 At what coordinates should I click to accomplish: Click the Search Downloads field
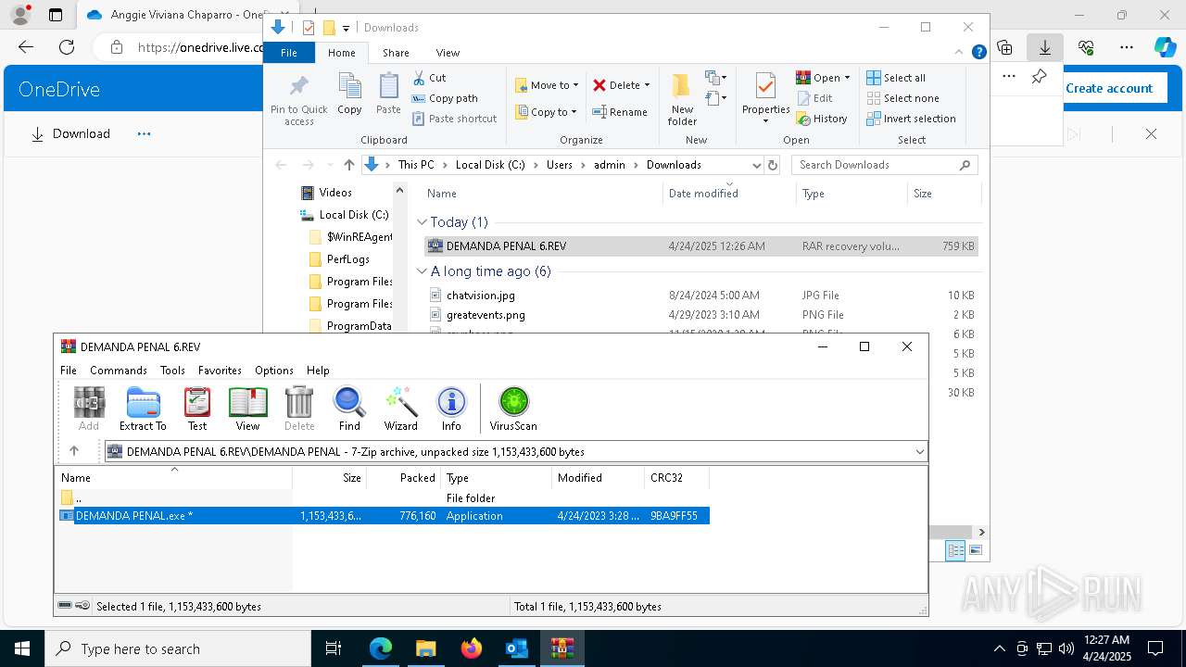click(885, 165)
